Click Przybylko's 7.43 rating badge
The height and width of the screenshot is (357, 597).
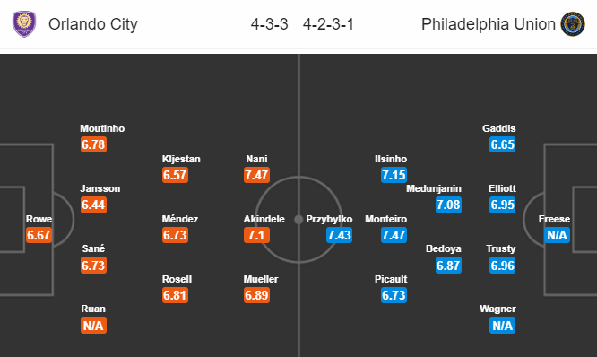point(339,235)
